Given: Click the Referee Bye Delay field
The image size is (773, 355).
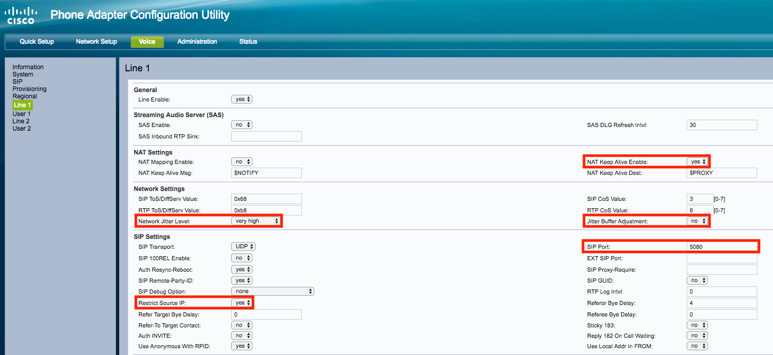Looking at the screenshot, I should tap(722, 314).
